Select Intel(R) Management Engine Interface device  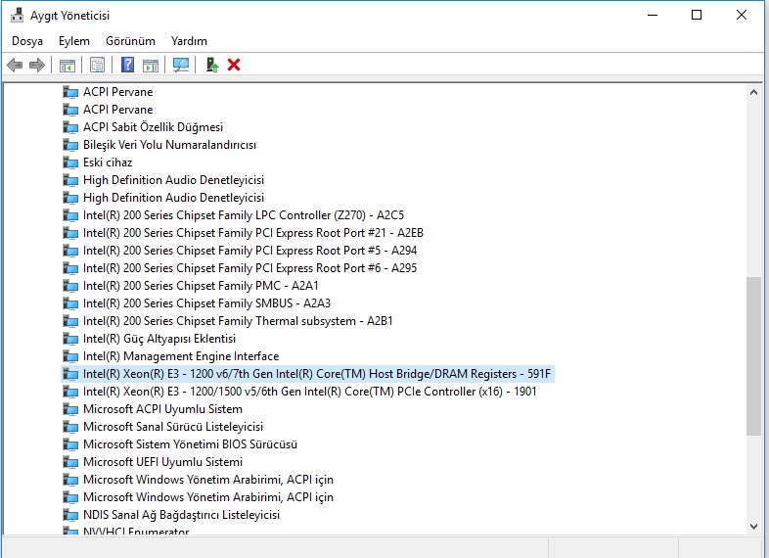(x=180, y=356)
